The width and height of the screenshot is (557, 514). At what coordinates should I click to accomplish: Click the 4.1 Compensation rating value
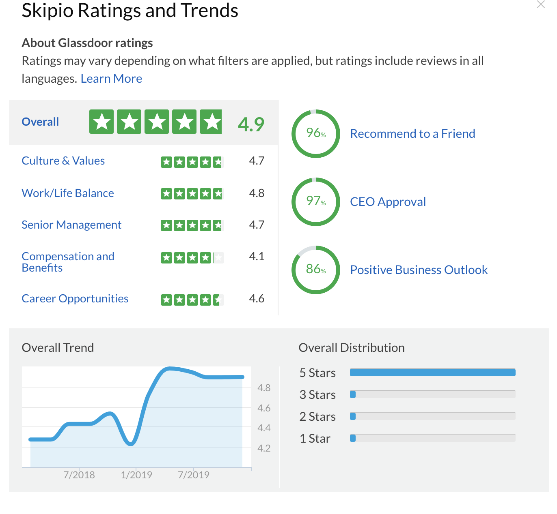click(x=257, y=257)
